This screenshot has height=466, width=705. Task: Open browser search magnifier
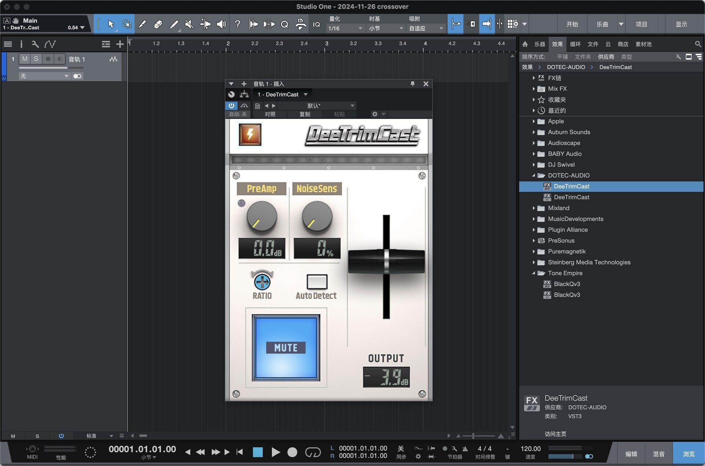click(x=698, y=44)
